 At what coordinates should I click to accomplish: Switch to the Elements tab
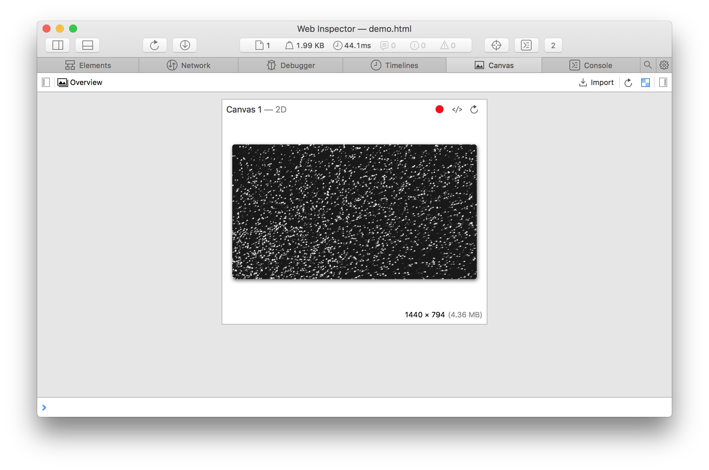click(x=88, y=65)
